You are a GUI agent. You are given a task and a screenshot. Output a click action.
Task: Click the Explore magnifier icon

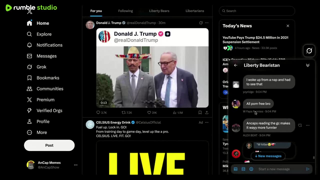(x=29, y=34)
